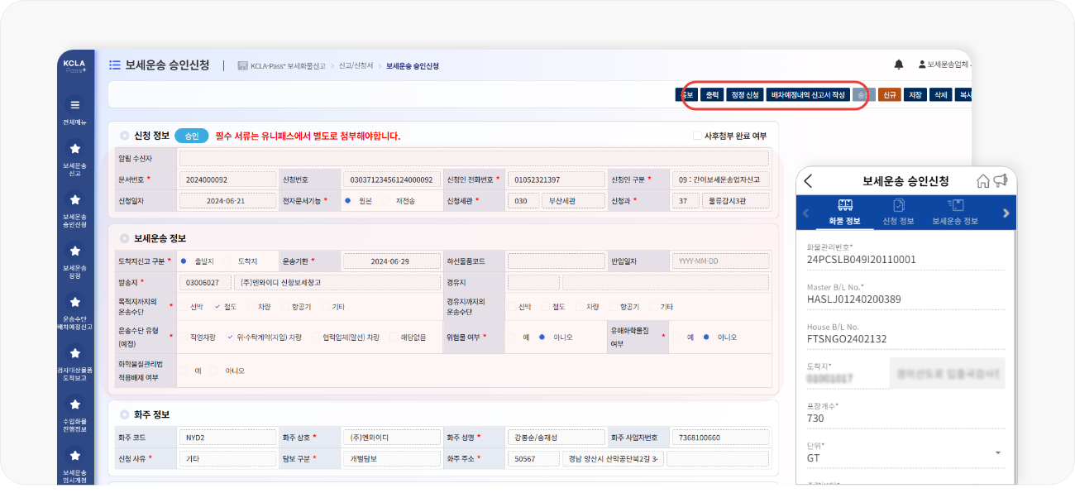The height and width of the screenshot is (493, 1075).
Task: Open the 단위 GT dropdown on mobile panel
Action: pyautogui.click(x=996, y=452)
